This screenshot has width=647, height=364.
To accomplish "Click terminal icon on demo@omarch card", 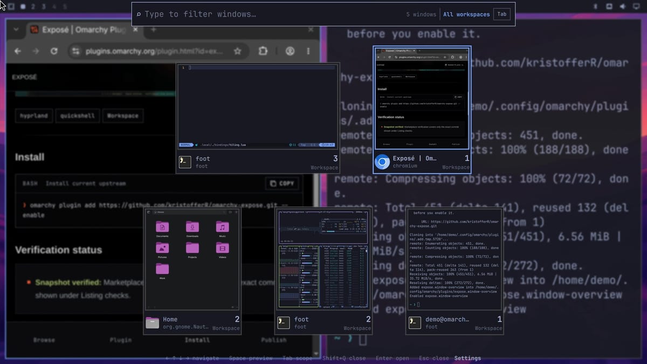I will 415,322.
